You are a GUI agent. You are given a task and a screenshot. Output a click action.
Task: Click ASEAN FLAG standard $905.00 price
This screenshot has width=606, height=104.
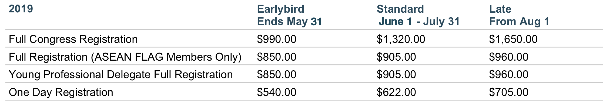point(396,57)
